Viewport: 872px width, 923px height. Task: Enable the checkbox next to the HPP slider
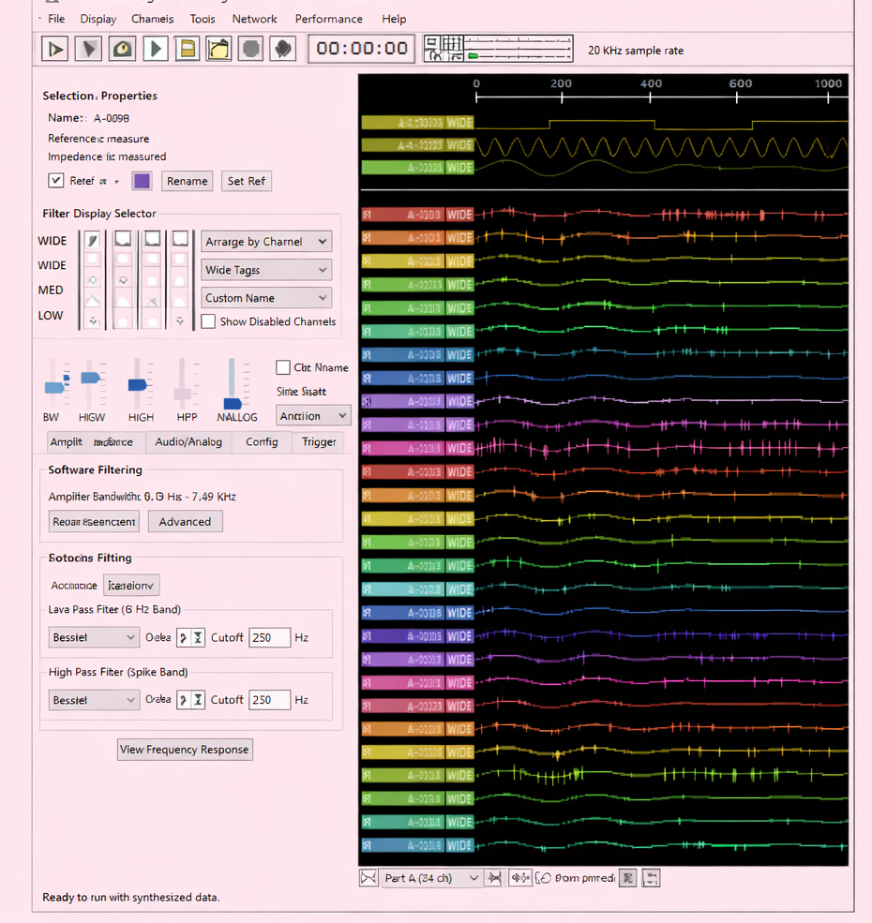282,367
